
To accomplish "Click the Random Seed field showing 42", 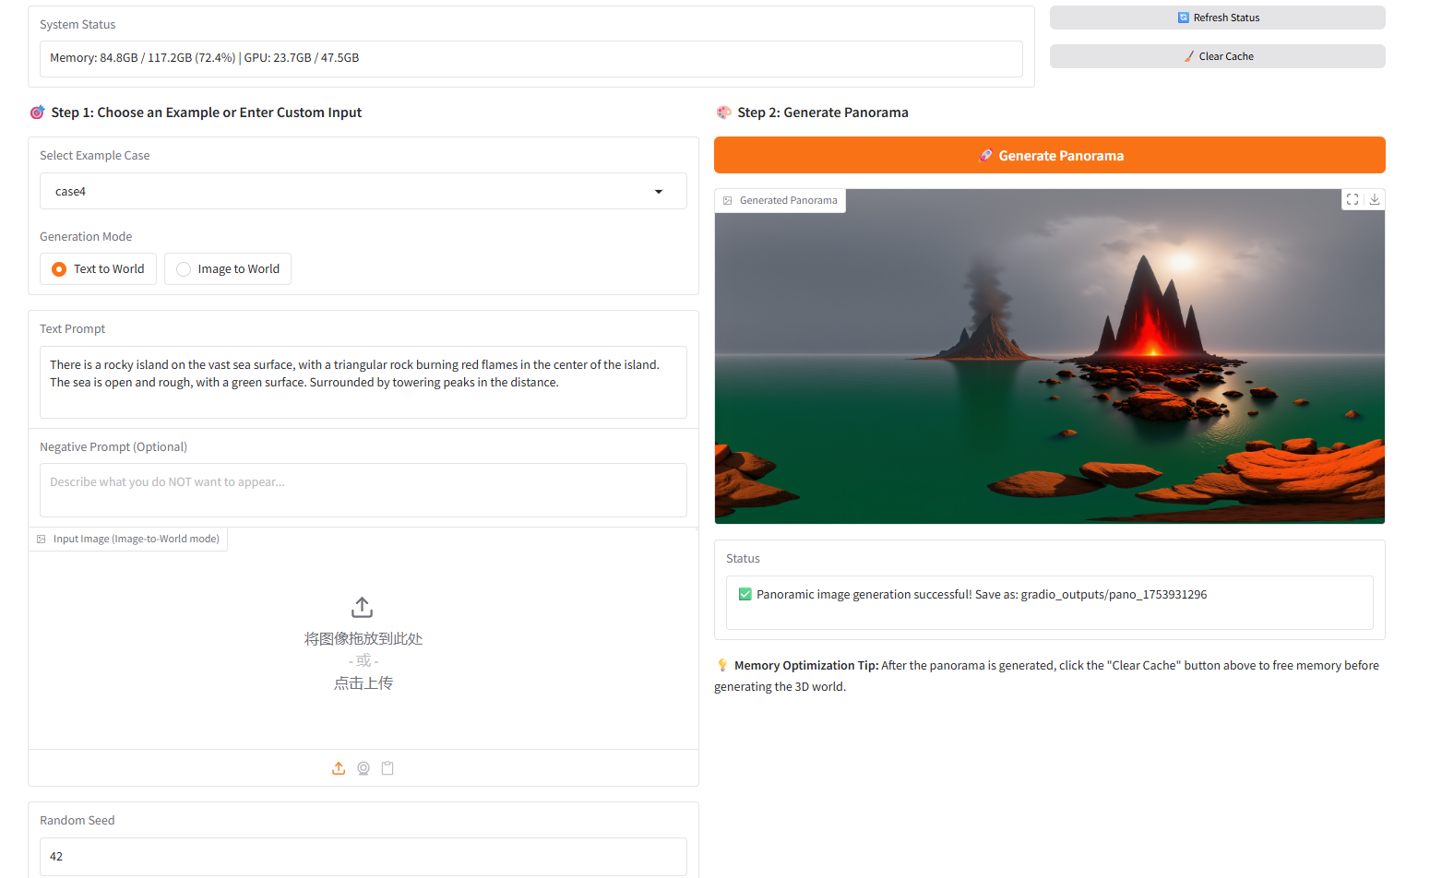I will pyautogui.click(x=363, y=856).
